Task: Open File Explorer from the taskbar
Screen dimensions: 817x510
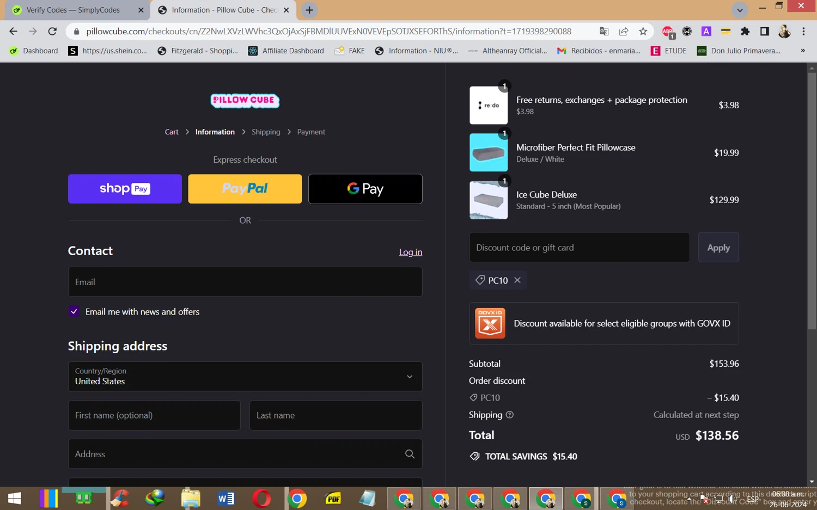Action: coord(191,498)
